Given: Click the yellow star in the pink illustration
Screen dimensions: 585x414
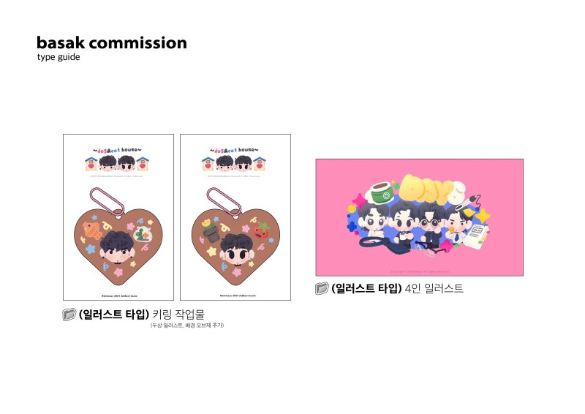Looking at the screenshot, I should point(483,217).
